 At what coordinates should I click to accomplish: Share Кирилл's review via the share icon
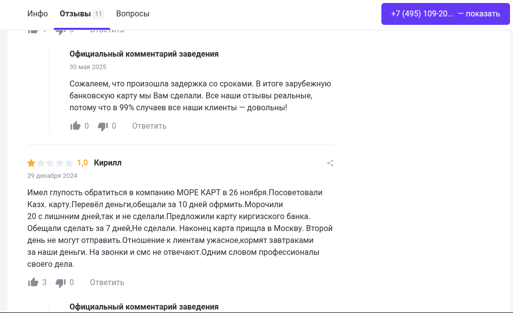click(x=330, y=162)
